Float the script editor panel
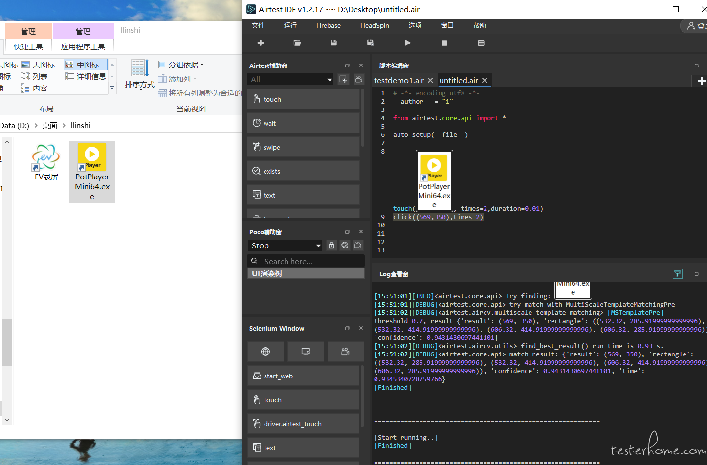This screenshot has width=707, height=465. click(697, 66)
